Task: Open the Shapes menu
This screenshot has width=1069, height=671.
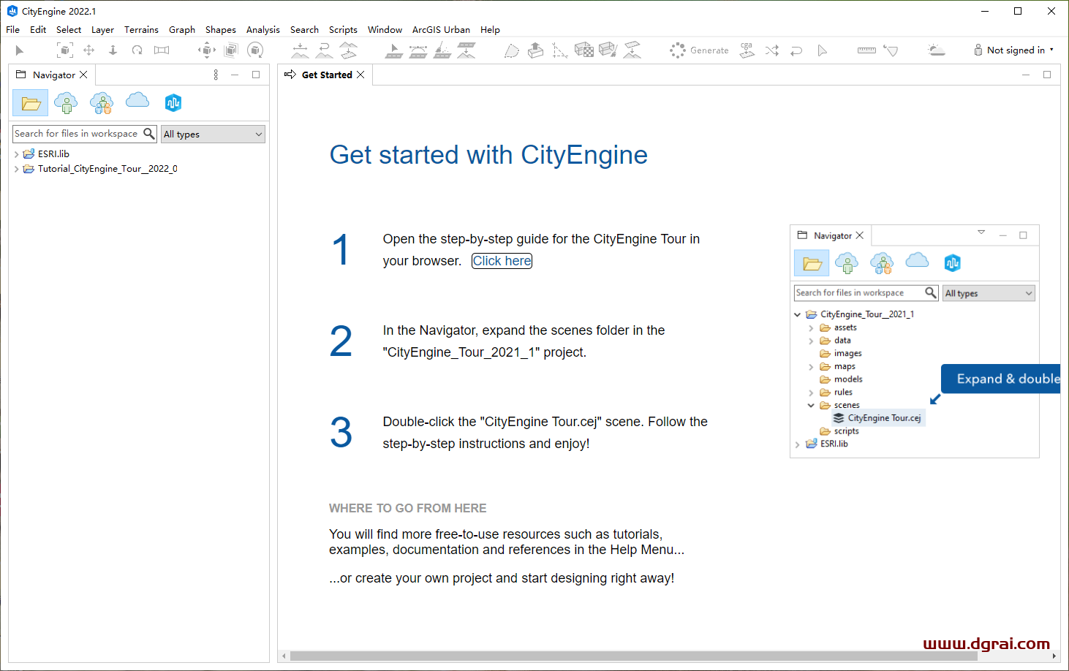Action: tap(221, 29)
